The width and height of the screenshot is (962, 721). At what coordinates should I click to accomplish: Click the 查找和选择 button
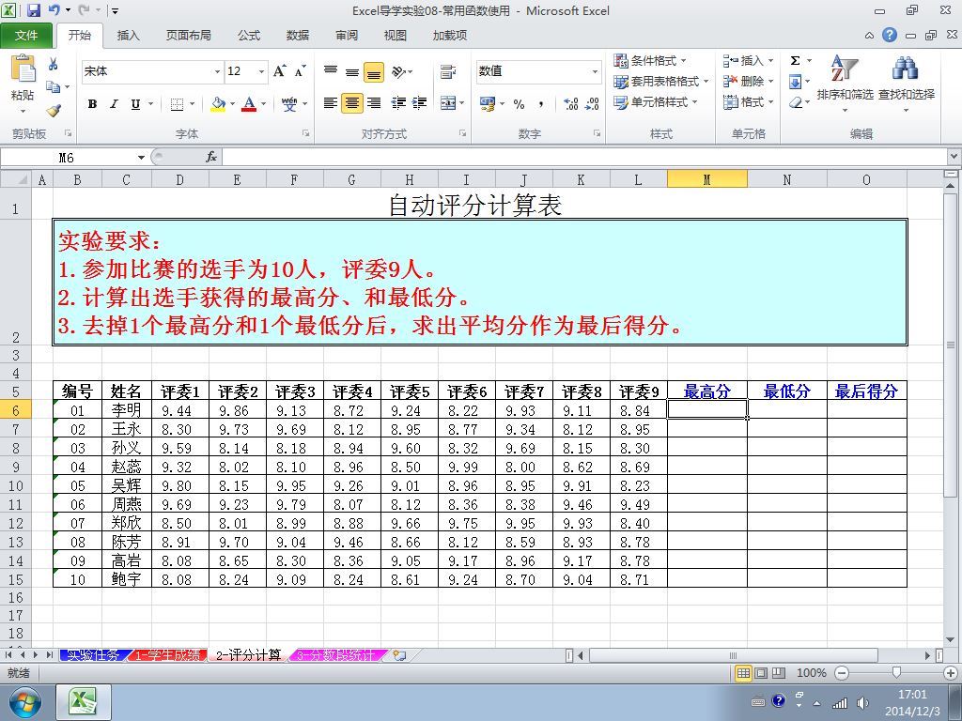(x=907, y=84)
